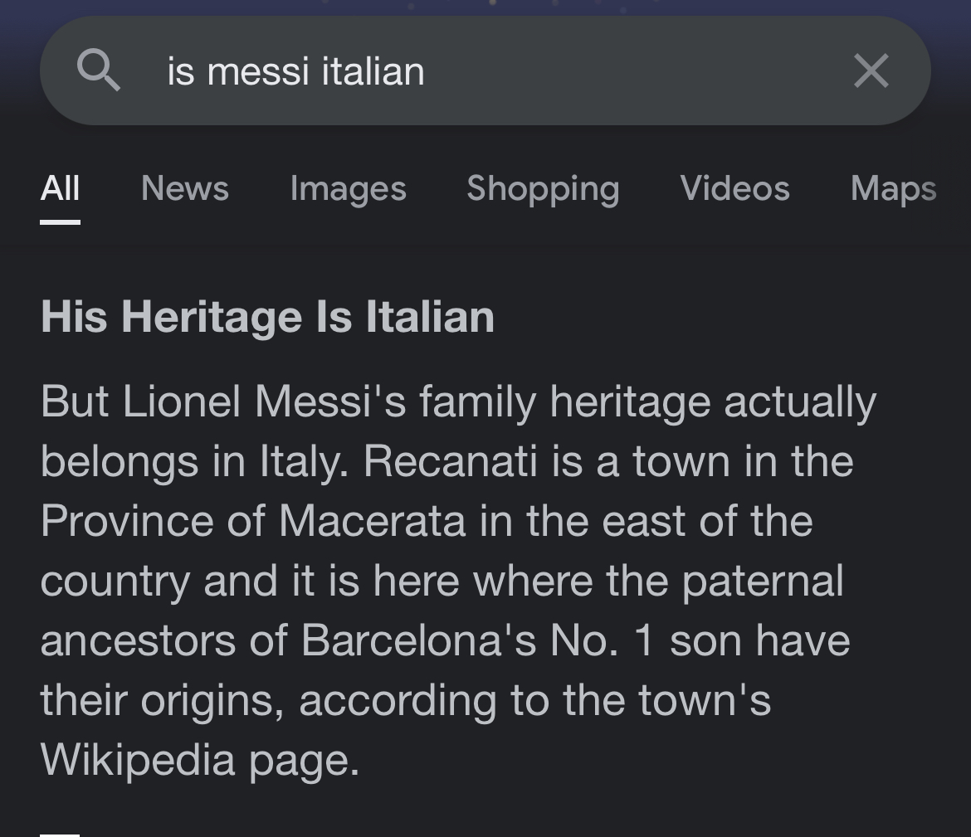The image size is (971, 837).
Task: Click the "His Heritage Is Italian" heading
Action: click(267, 317)
